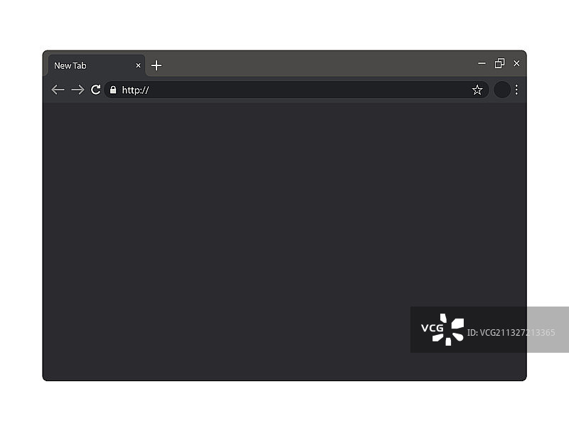Minimize the browser window
Viewport: 569px width, 431px height.
482,63
